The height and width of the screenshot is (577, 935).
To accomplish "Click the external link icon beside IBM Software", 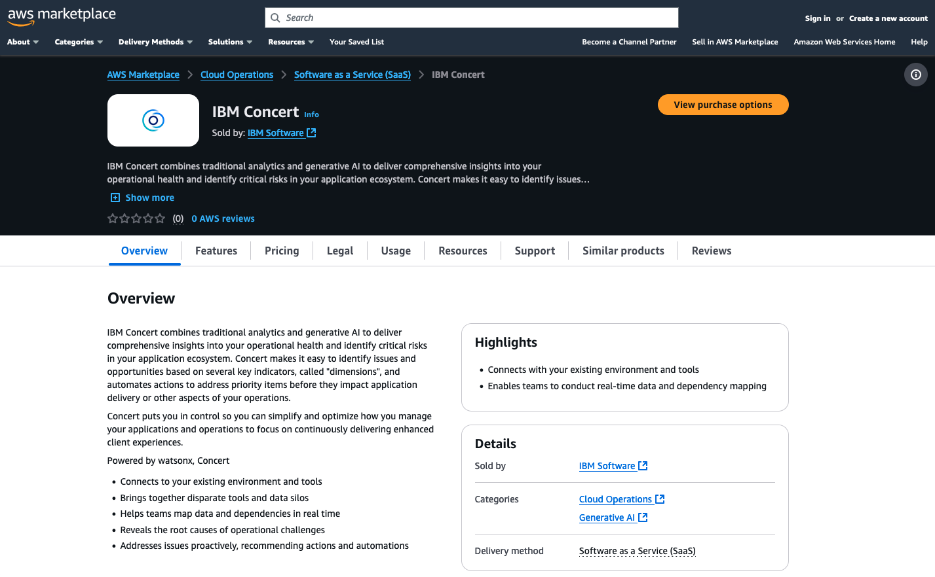I will [312, 132].
